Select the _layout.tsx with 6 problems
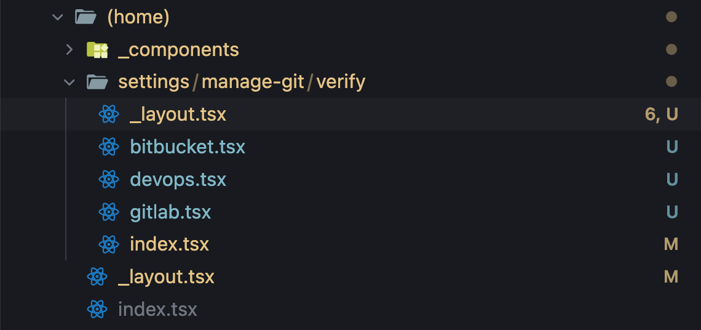 [178, 115]
